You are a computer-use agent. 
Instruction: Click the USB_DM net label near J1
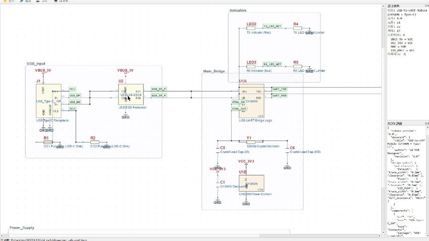(75, 102)
